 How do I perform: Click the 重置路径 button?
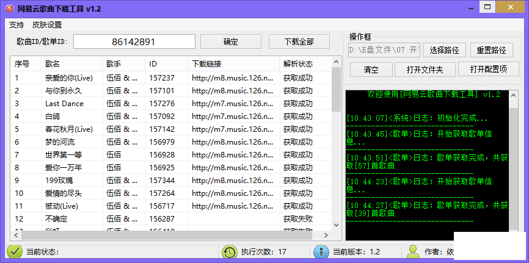491,50
